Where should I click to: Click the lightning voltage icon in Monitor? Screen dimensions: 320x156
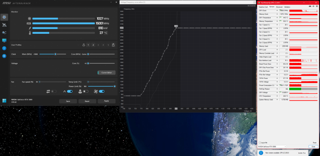(30, 28)
